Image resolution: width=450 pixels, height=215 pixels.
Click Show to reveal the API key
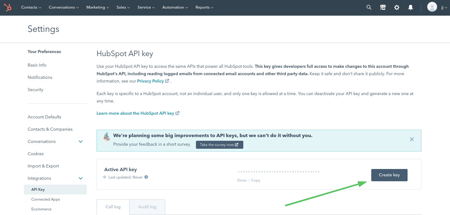click(242, 180)
